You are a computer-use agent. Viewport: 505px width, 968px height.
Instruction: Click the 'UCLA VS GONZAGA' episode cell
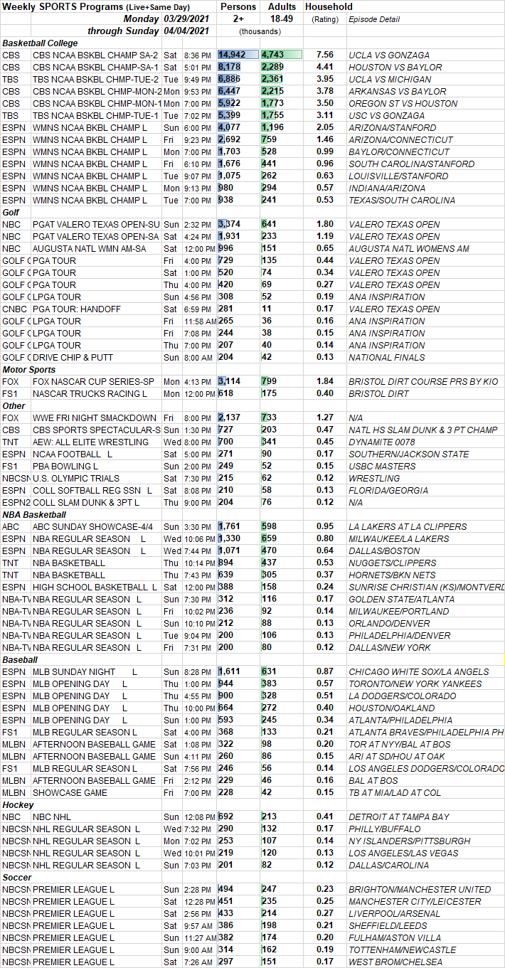pyautogui.click(x=388, y=55)
